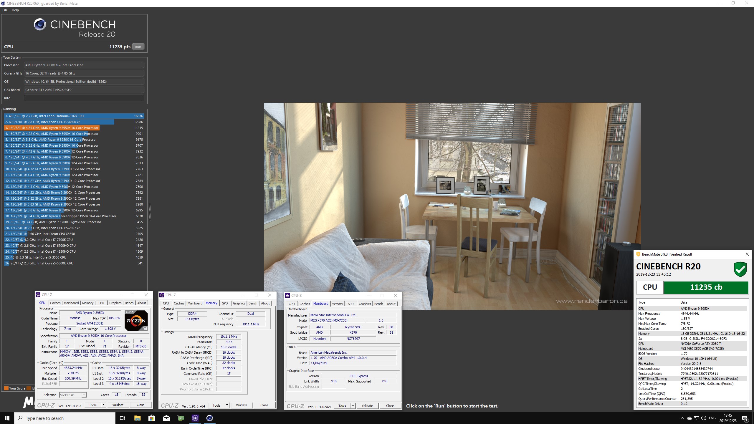
Task: Click the ranking panel splitter grip
Action: coord(150,212)
